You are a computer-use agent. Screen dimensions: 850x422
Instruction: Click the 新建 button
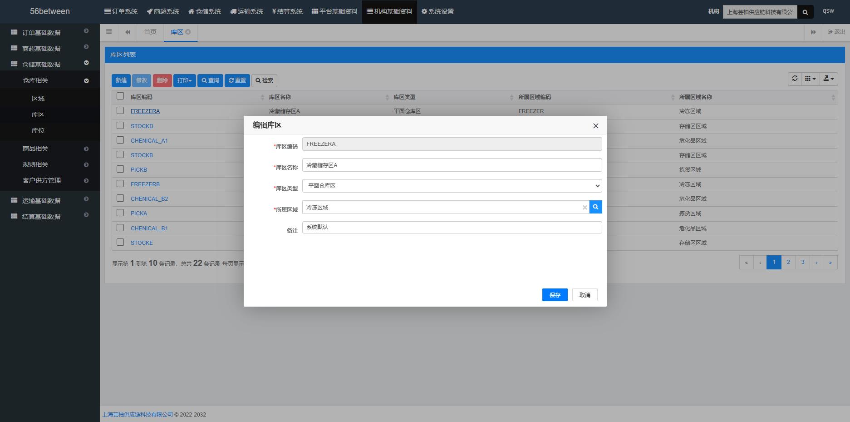coord(121,80)
